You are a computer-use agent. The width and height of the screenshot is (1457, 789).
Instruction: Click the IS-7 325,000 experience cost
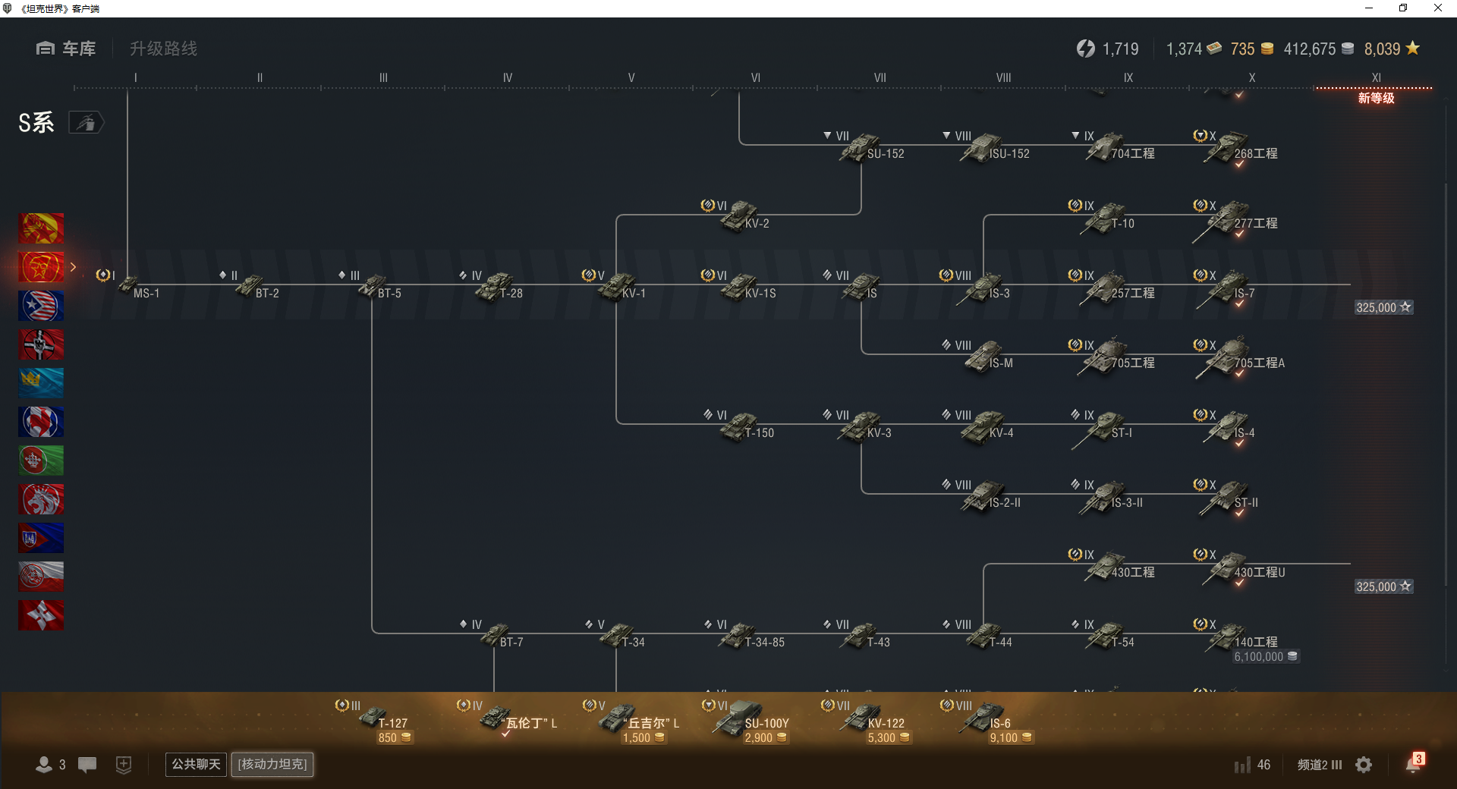[x=1383, y=307]
